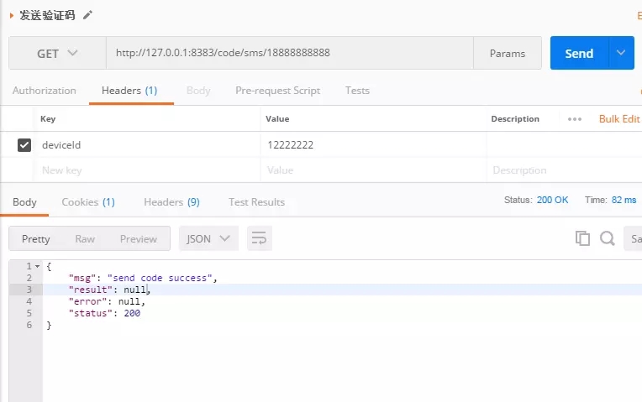Screen dimensions: 642x402
Task: Click the pencil edit icon beside request name
Action: tap(87, 15)
